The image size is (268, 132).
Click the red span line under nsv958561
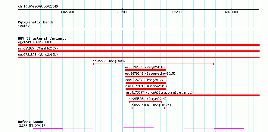(145, 102)
